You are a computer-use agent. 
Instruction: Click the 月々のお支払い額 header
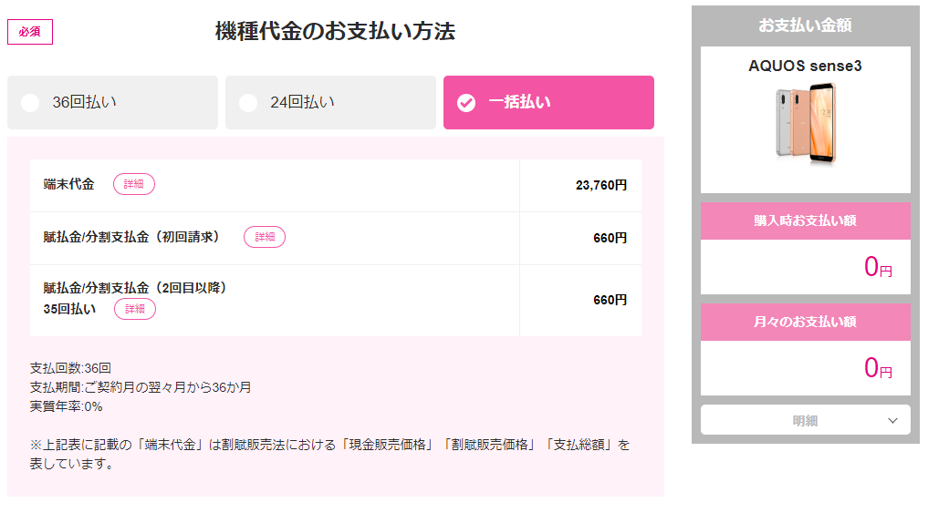click(x=806, y=322)
